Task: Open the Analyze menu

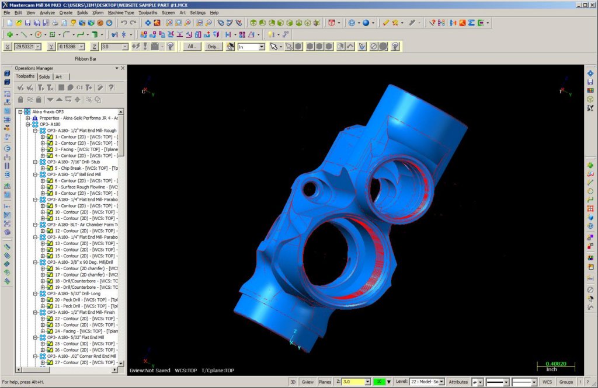Action: [47, 13]
